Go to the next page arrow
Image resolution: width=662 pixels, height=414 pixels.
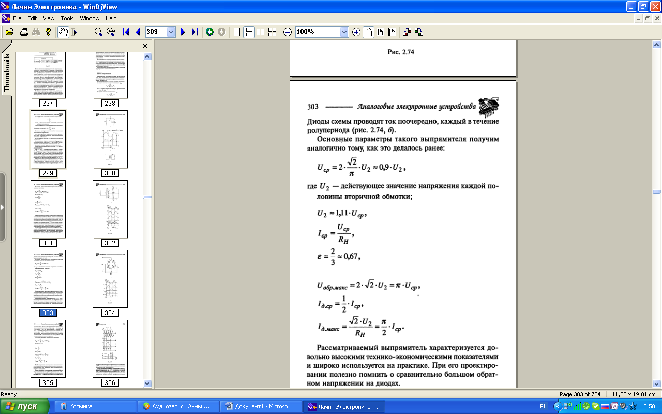[x=183, y=32]
